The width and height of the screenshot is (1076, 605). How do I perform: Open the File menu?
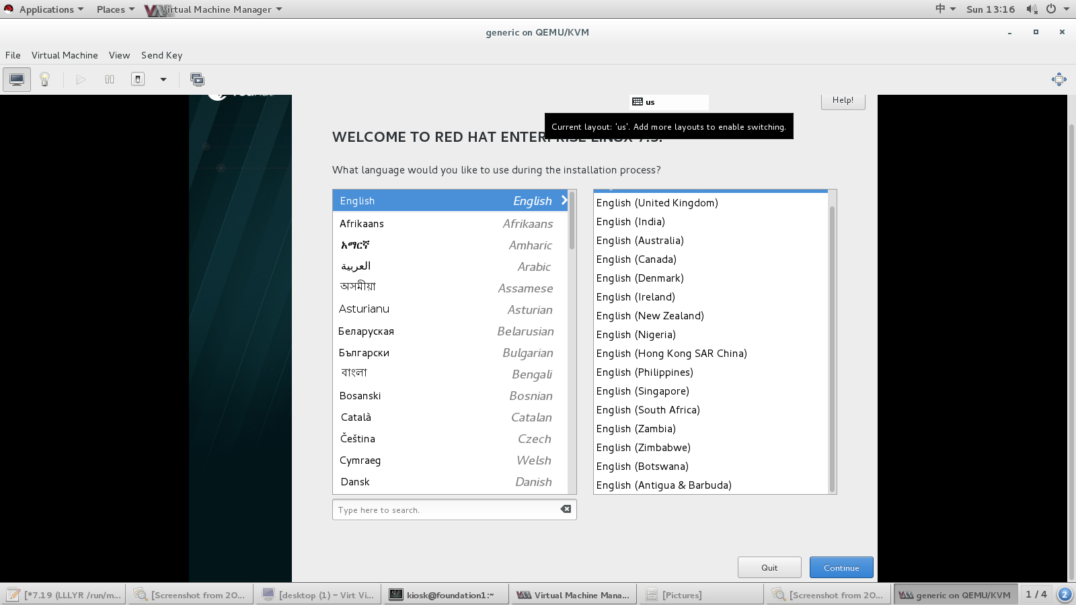[13, 55]
